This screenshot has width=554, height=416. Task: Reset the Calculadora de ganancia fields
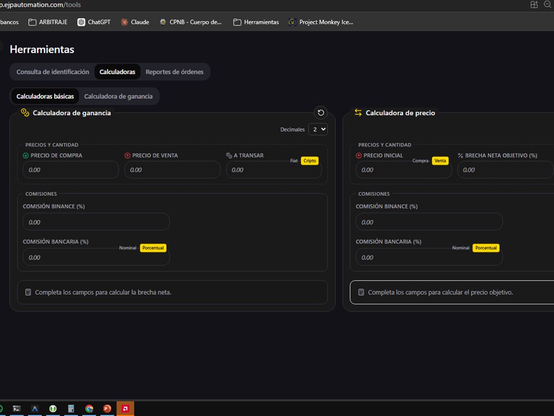pyautogui.click(x=320, y=113)
